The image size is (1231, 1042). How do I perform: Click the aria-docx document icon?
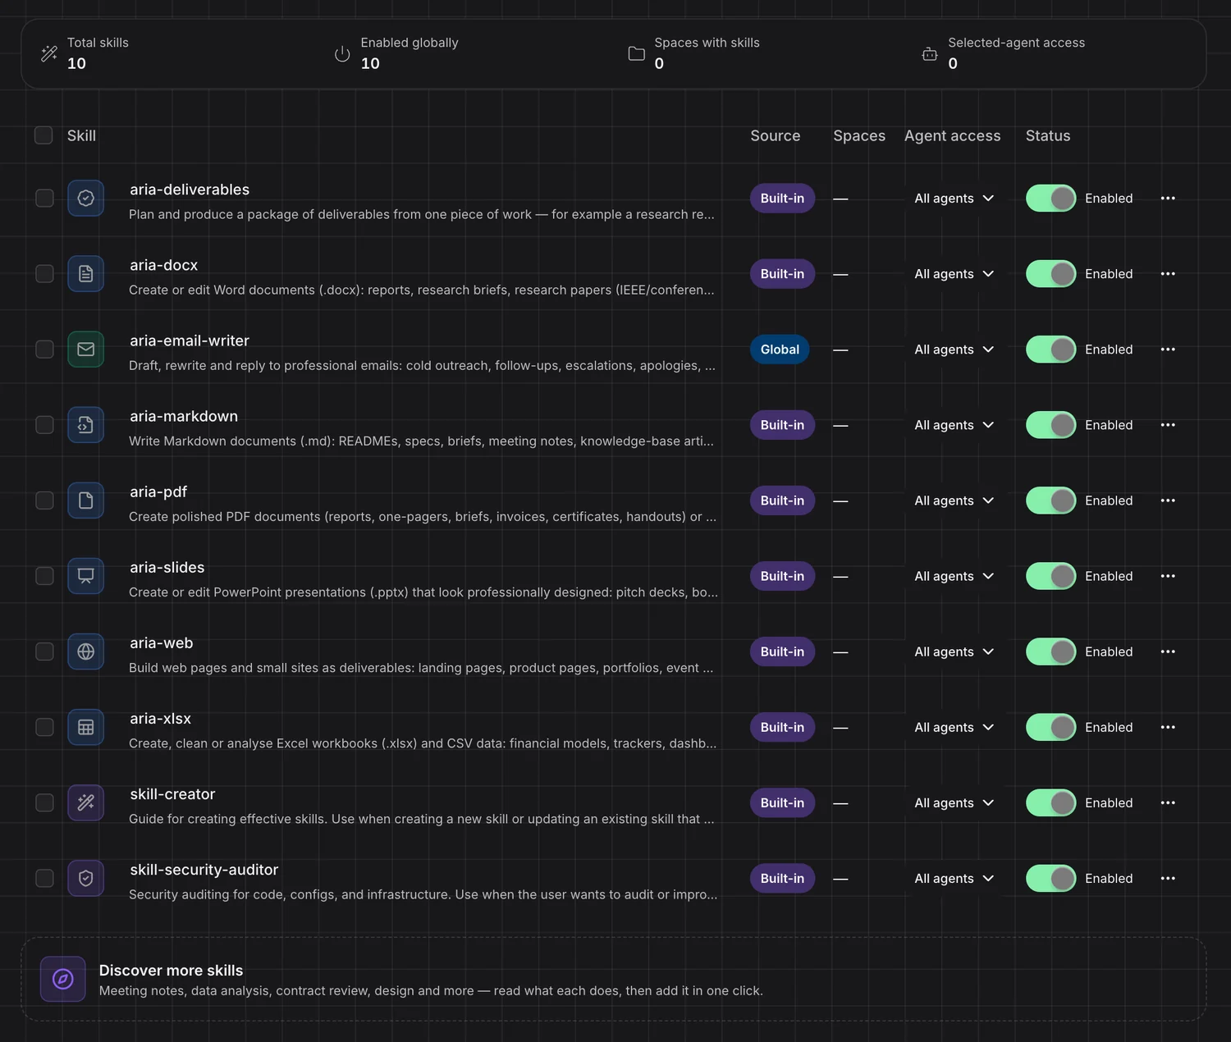click(x=85, y=274)
